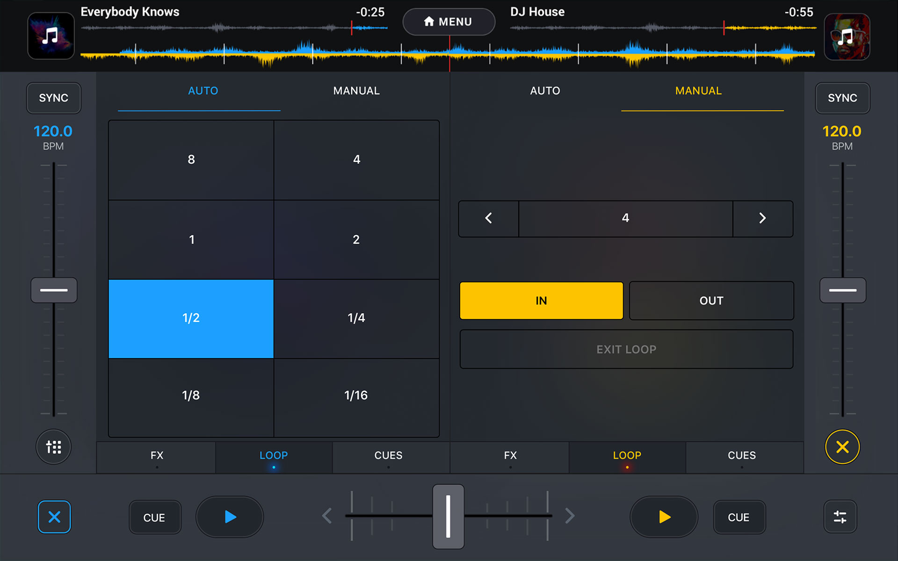Open the FX panel on the right deck
The height and width of the screenshot is (561, 898).
pyautogui.click(x=511, y=456)
